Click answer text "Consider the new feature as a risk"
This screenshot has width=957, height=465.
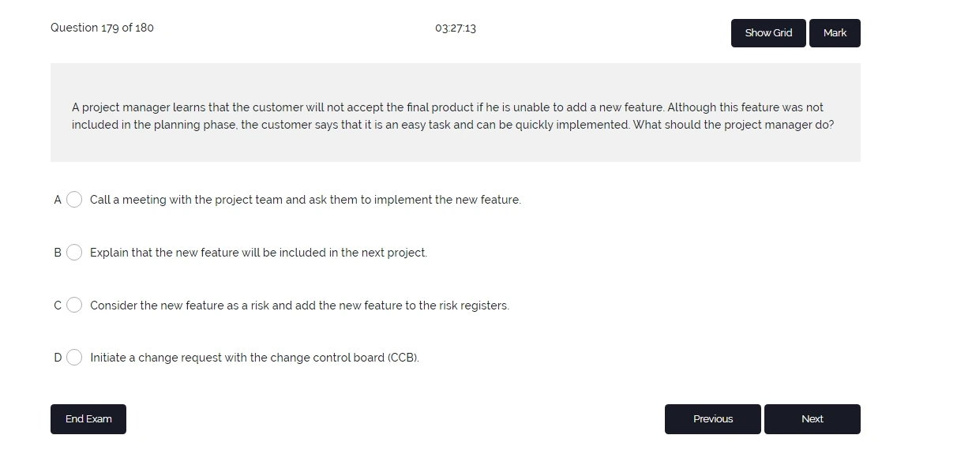pos(299,306)
